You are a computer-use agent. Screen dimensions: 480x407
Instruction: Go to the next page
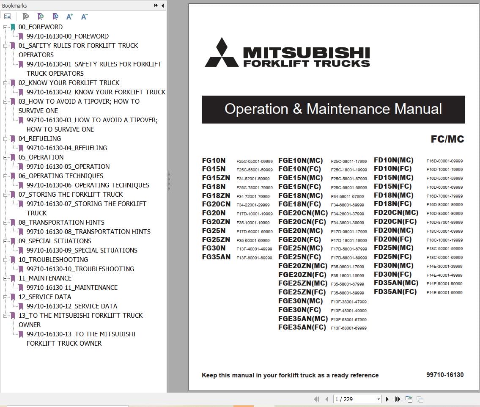(387, 399)
